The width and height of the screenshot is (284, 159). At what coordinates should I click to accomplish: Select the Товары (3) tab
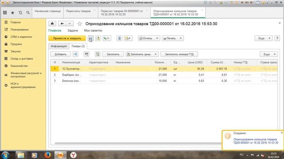coord(78,46)
